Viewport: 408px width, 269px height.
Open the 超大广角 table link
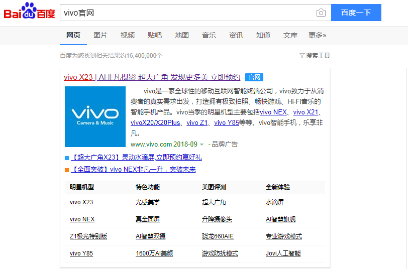(214, 202)
